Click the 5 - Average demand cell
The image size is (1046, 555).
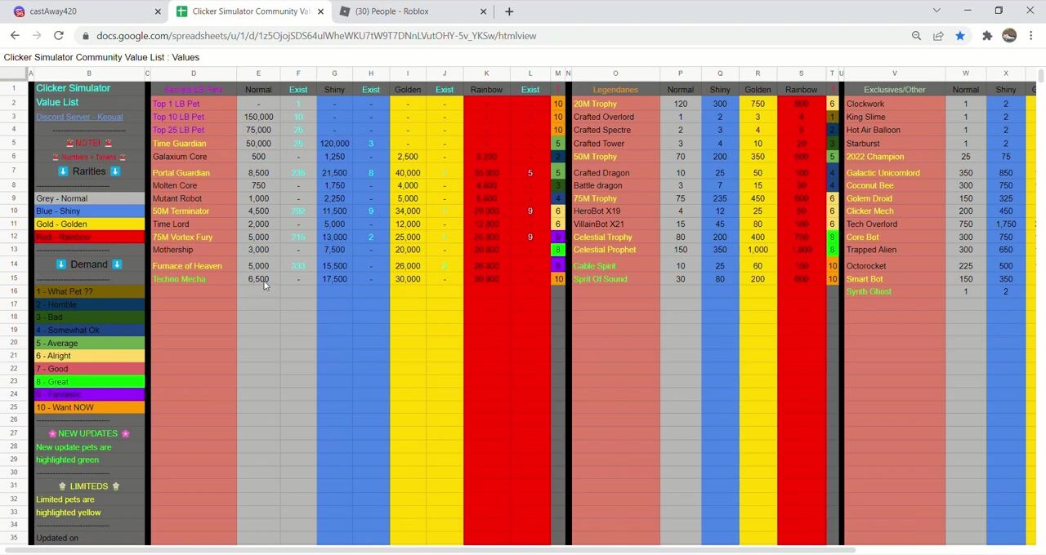click(89, 343)
